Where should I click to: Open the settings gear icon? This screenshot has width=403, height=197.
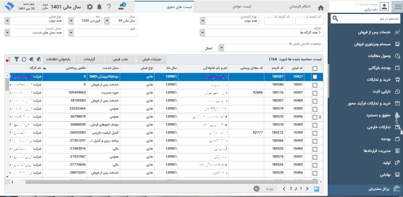(x=90, y=7)
